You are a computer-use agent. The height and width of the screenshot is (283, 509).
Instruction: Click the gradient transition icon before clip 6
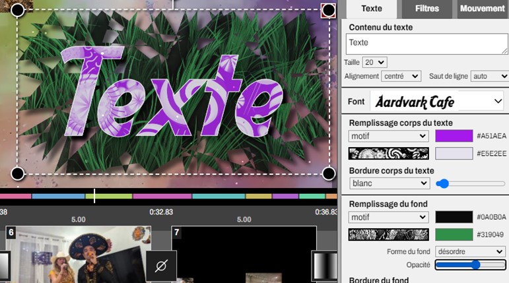[x=3, y=266]
